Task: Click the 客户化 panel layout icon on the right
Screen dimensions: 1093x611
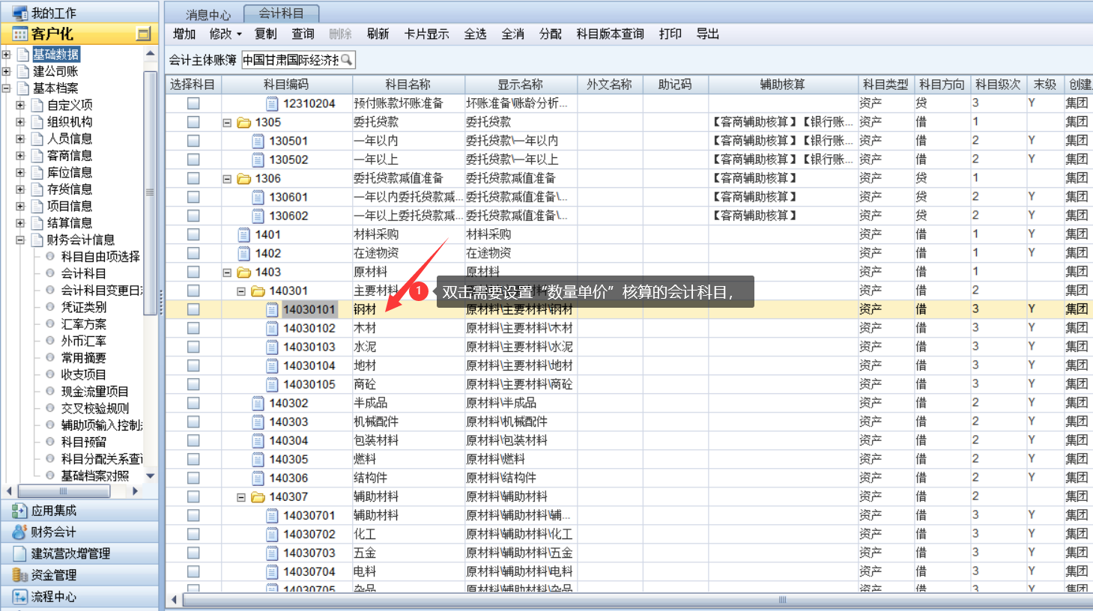Action: [x=144, y=34]
